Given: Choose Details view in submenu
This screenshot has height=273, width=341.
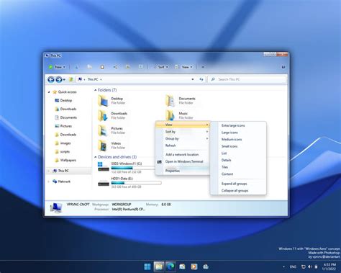Looking at the screenshot, I should (x=238, y=160).
